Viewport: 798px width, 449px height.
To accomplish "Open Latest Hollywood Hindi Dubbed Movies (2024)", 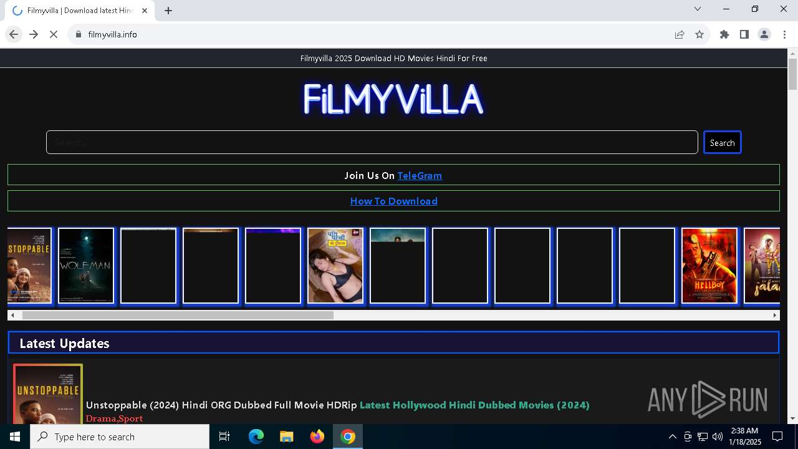I will click(474, 405).
